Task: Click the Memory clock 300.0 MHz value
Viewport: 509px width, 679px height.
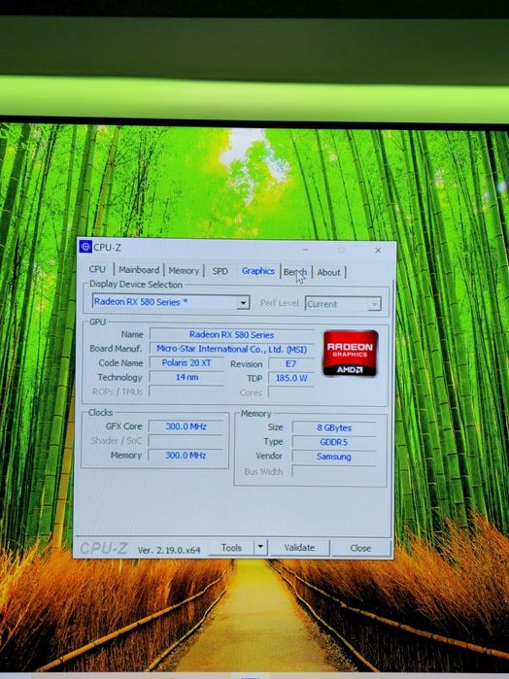Action: click(x=186, y=456)
